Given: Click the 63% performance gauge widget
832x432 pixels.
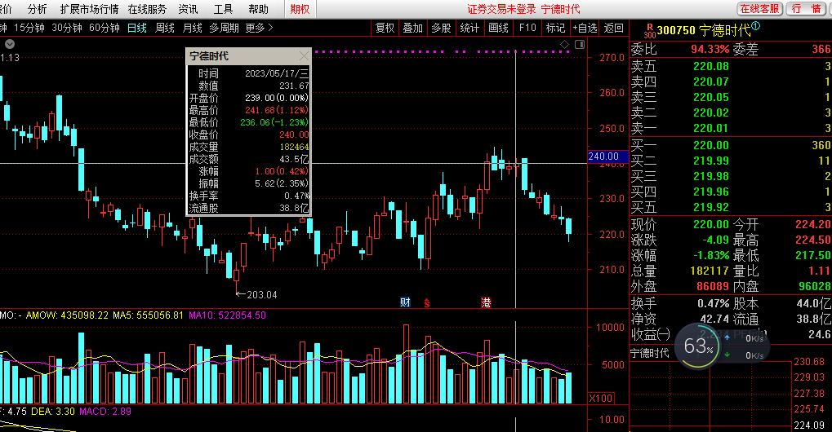Looking at the screenshot, I should (698, 346).
